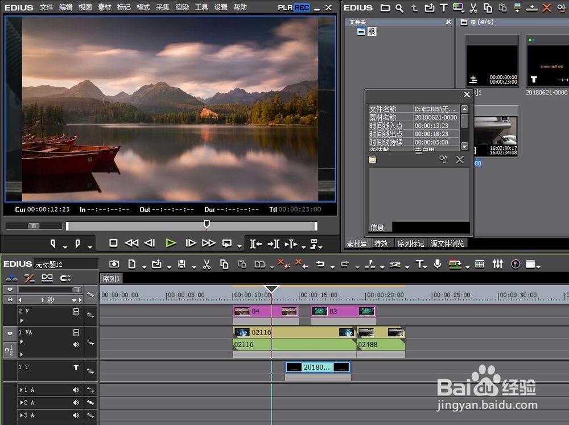569x425 pixels.
Task: Step back one frame in player
Action: point(150,243)
